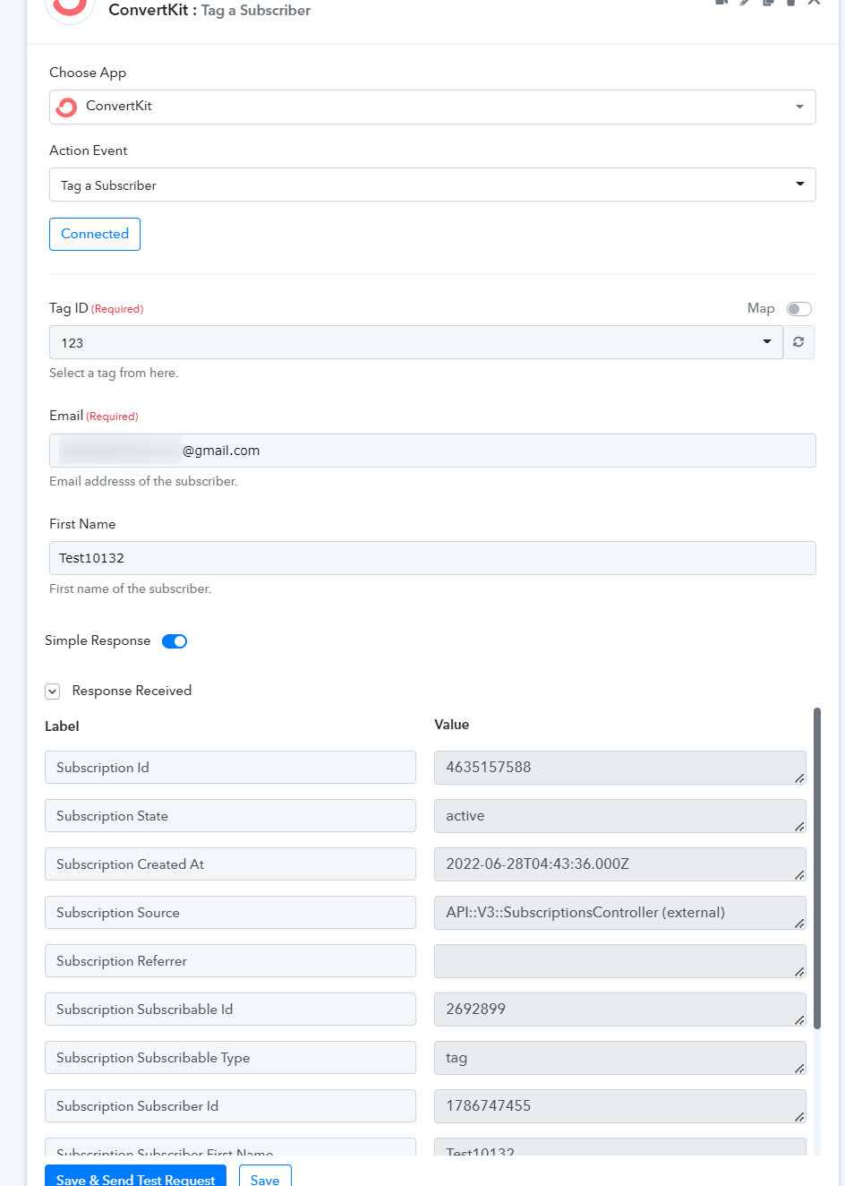Open the Tag ID dropdown showing 123

coord(416,342)
